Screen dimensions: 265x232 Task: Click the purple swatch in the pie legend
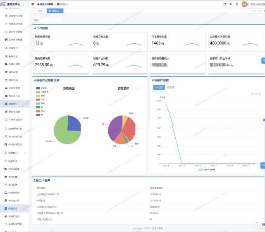click(x=38, y=115)
